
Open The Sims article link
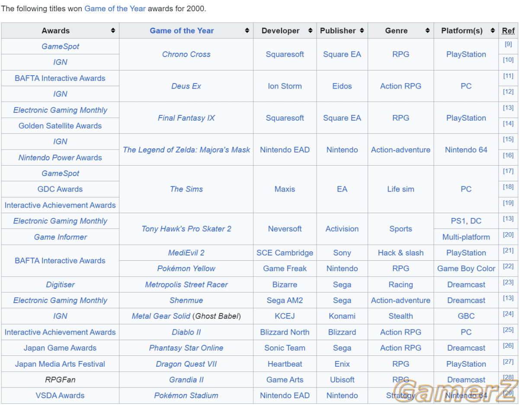[x=186, y=189]
